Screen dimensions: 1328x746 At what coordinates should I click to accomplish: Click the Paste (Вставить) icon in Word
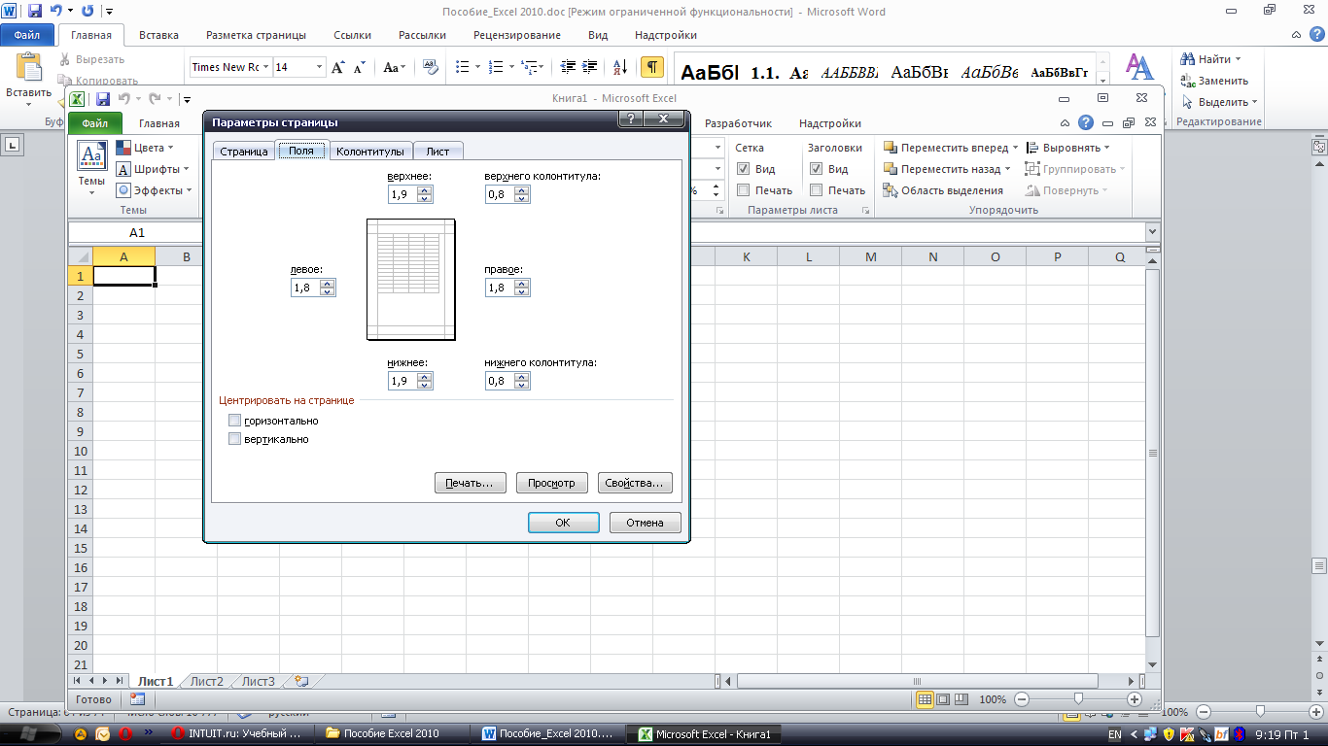point(28,68)
